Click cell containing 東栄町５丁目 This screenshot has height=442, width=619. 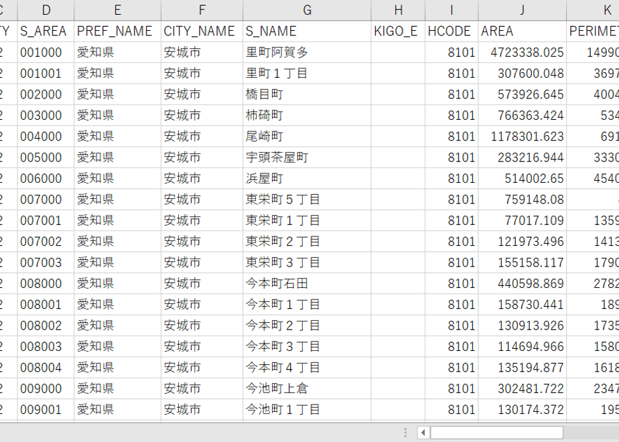point(307,200)
